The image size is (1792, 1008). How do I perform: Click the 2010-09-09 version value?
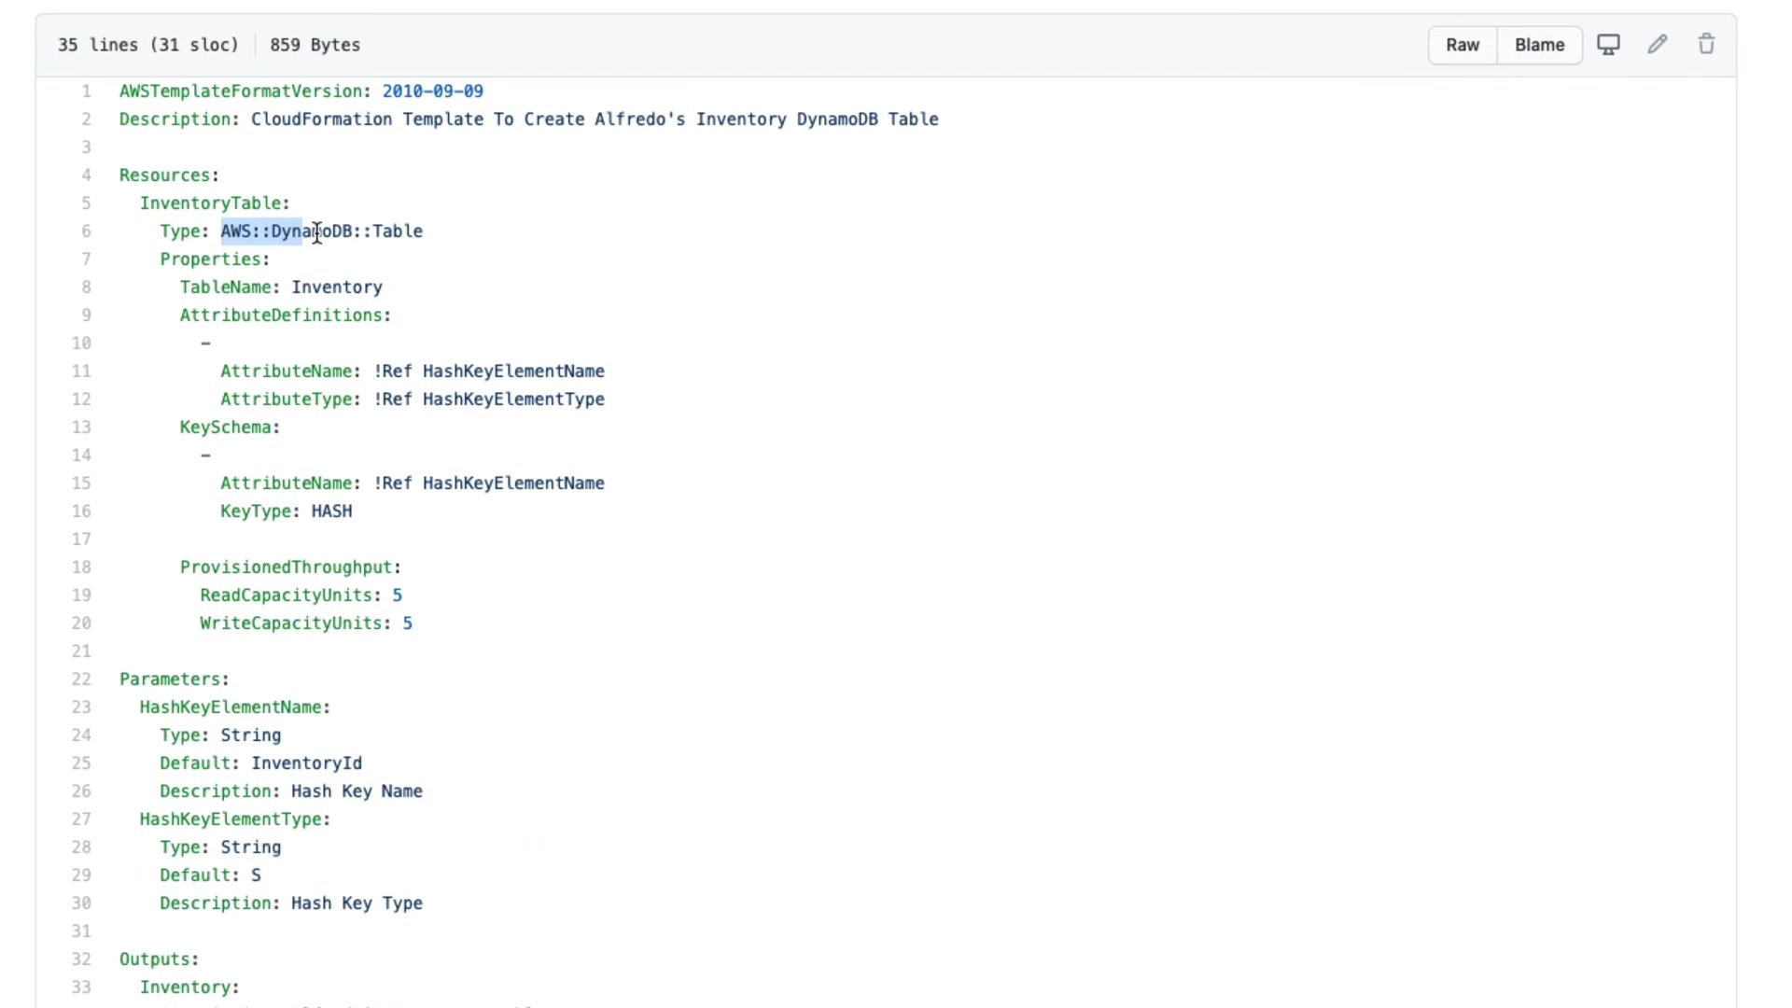click(x=432, y=91)
